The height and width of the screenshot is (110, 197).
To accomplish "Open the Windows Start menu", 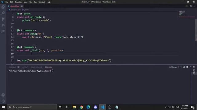I will [3, 107].
